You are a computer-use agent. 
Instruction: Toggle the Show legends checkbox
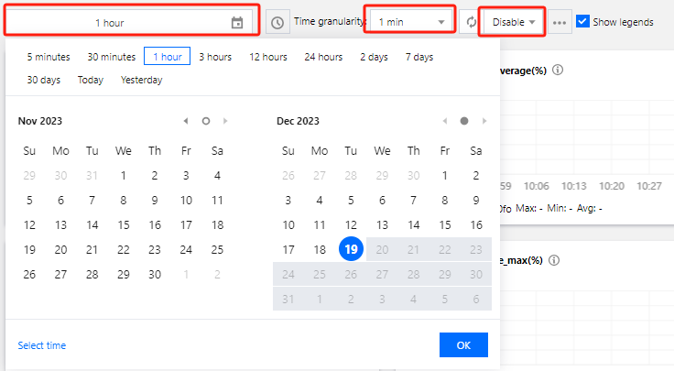click(x=583, y=21)
